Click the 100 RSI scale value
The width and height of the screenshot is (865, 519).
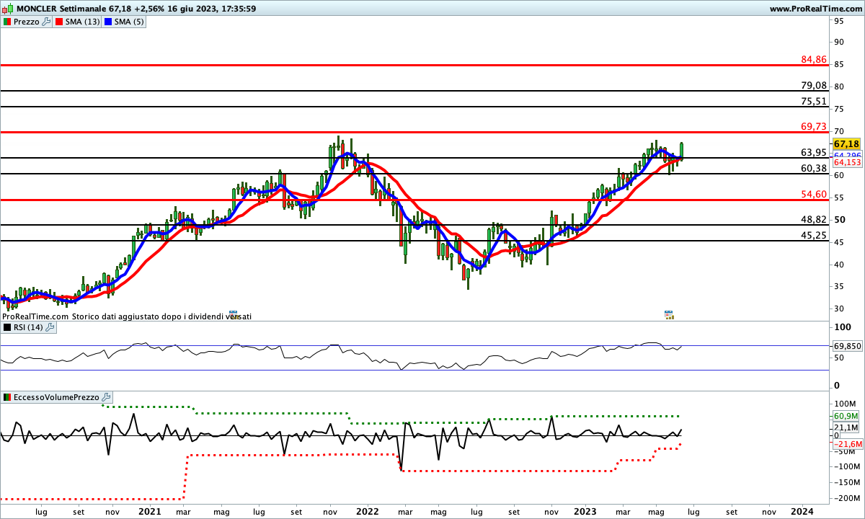(x=842, y=327)
